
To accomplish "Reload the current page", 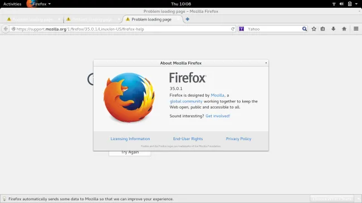I will (233, 29).
